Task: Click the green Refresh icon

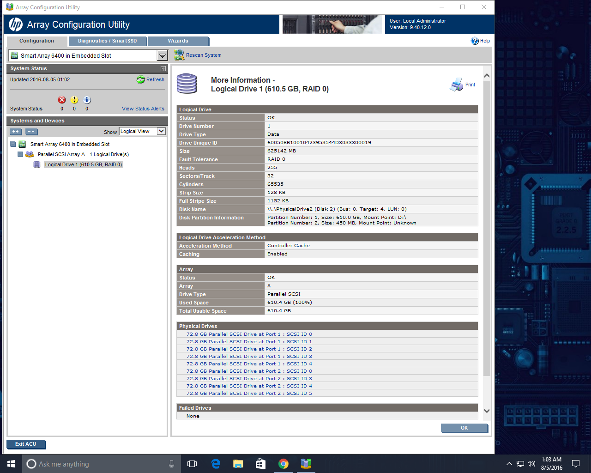Action: [x=141, y=80]
